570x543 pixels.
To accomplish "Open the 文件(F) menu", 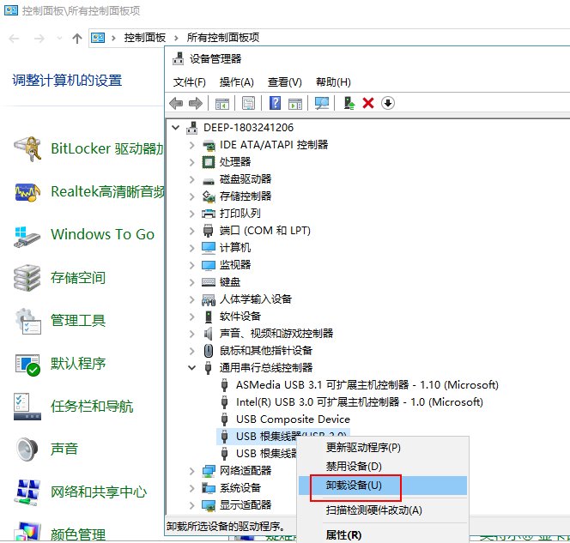I will pyautogui.click(x=190, y=82).
